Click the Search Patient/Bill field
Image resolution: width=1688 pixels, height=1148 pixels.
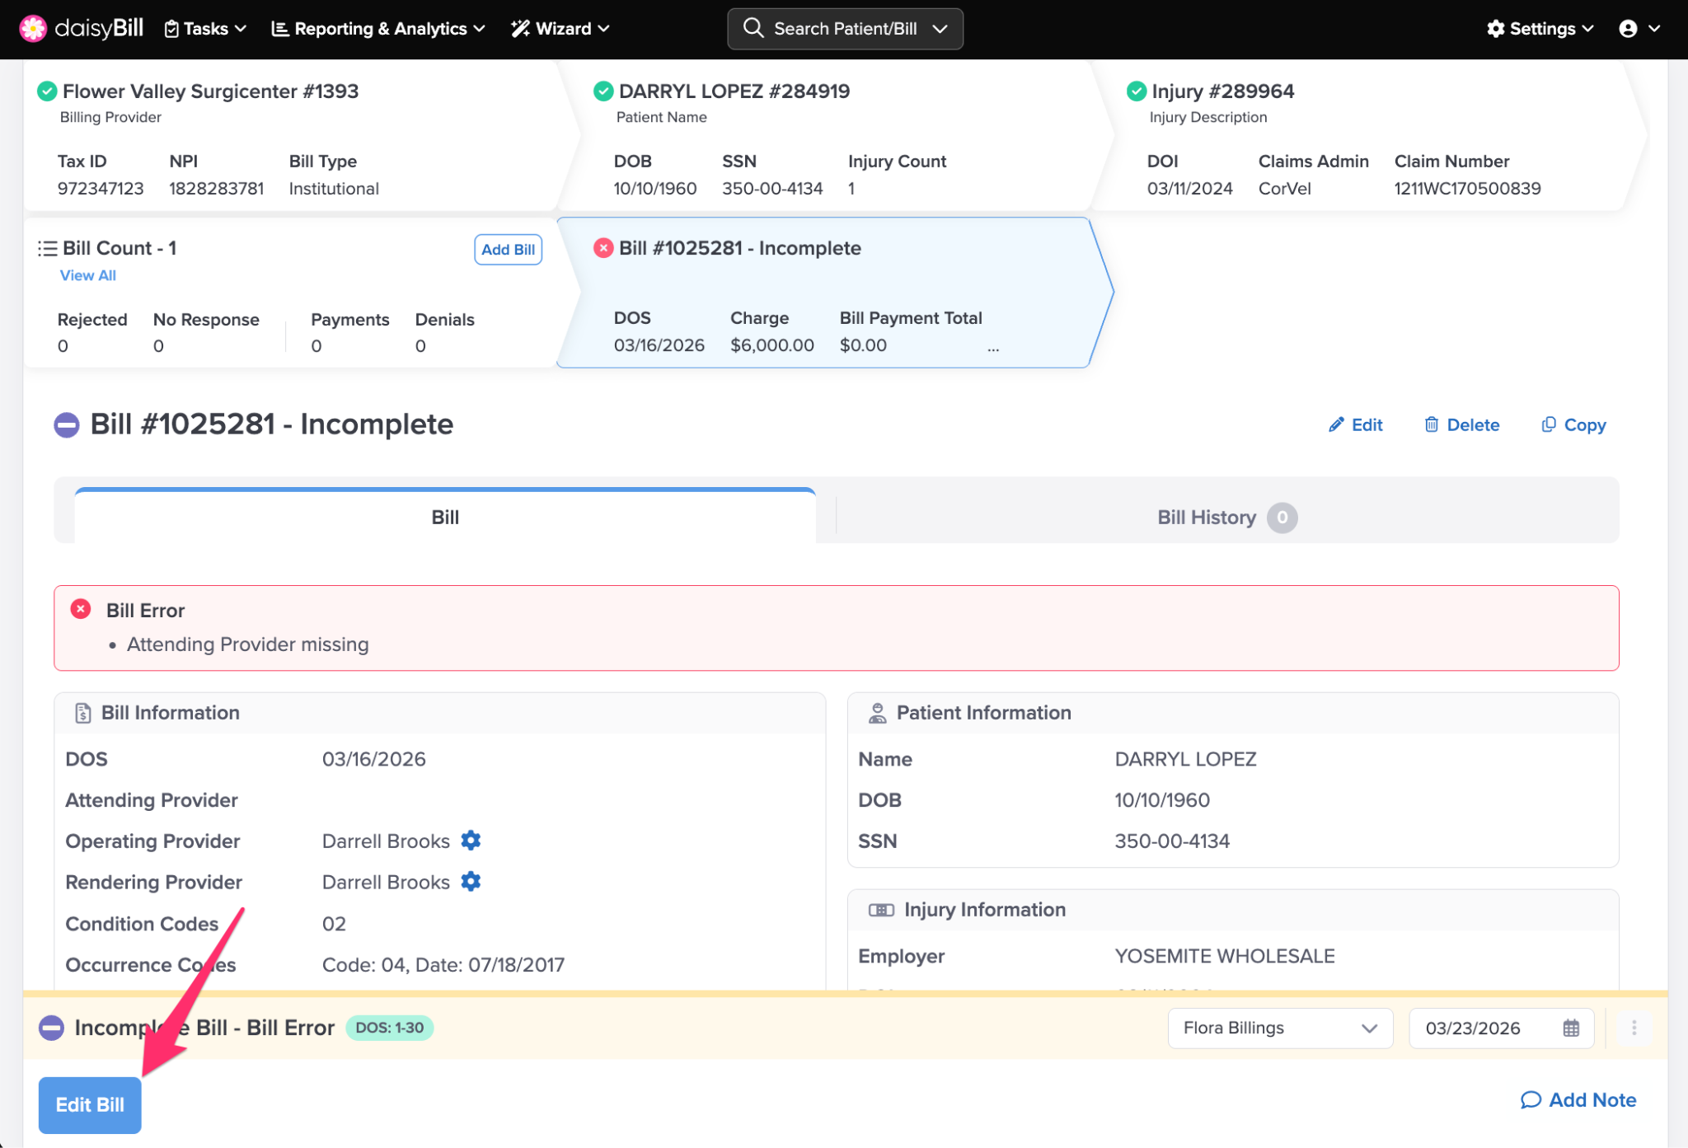pos(845,29)
